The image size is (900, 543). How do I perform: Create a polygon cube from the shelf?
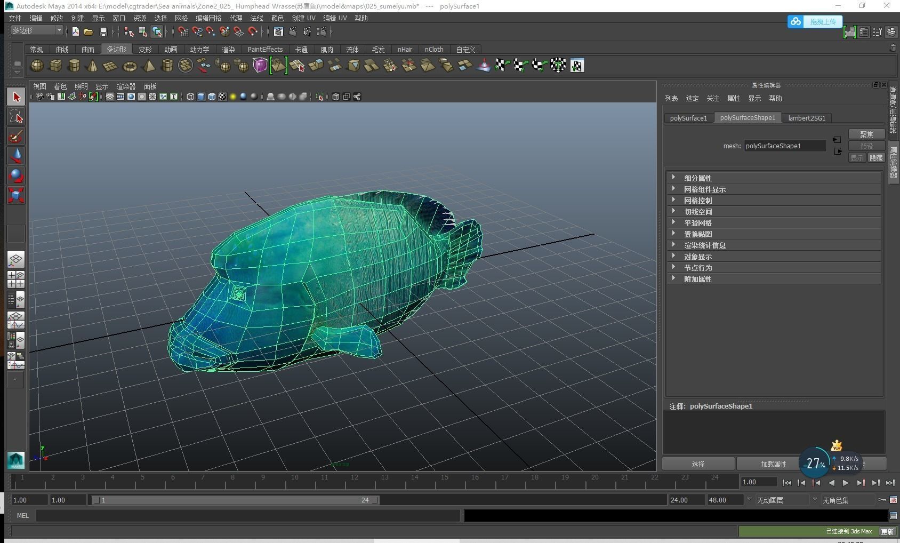(x=55, y=66)
